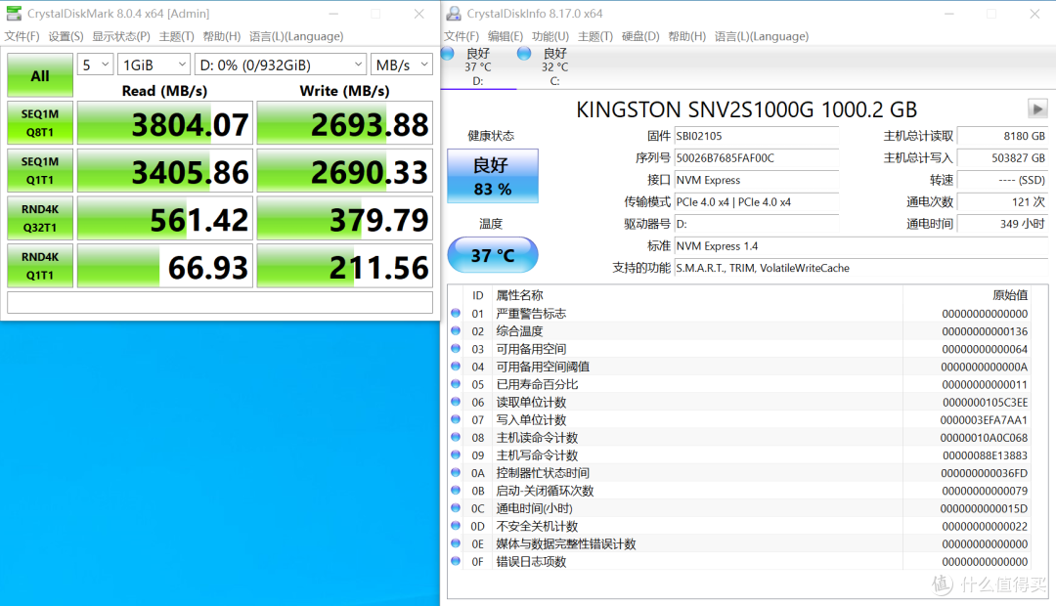
Task: Click the CrystalDiskMark title bar app icon
Action: pos(14,14)
